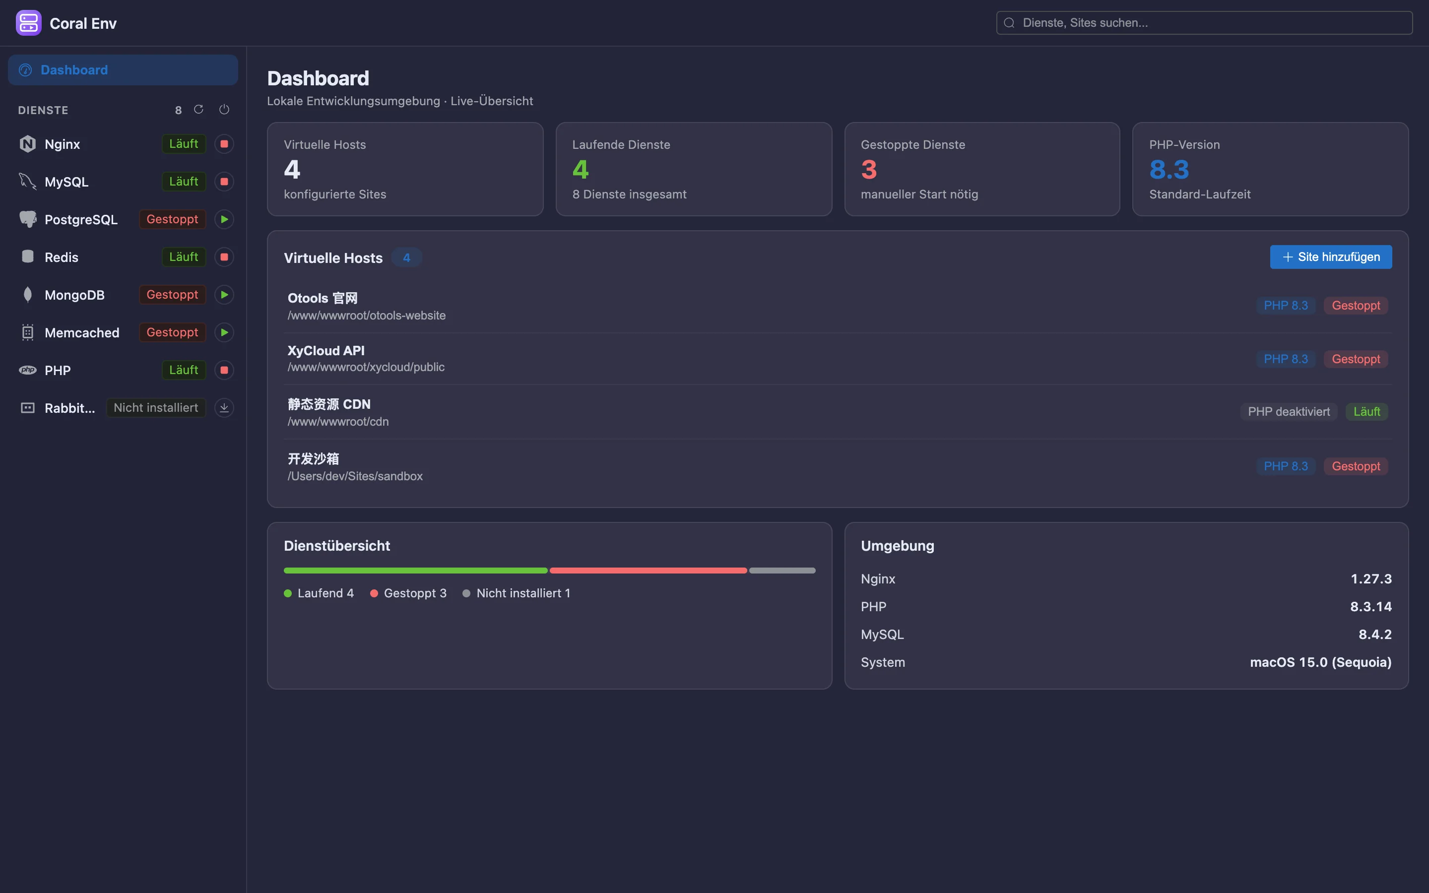Click the PHP logo icon
This screenshot has height=893, width=1429.
(28, 370)
